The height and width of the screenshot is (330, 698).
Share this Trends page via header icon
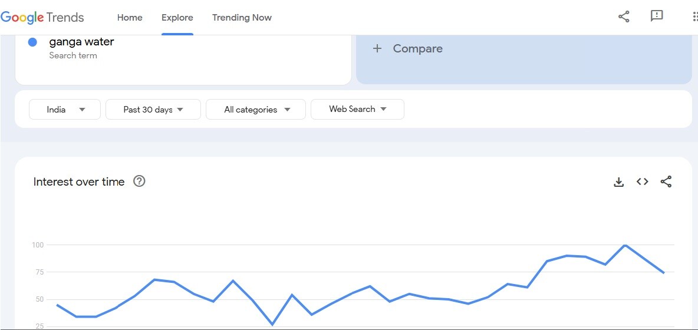click(624, 16)
